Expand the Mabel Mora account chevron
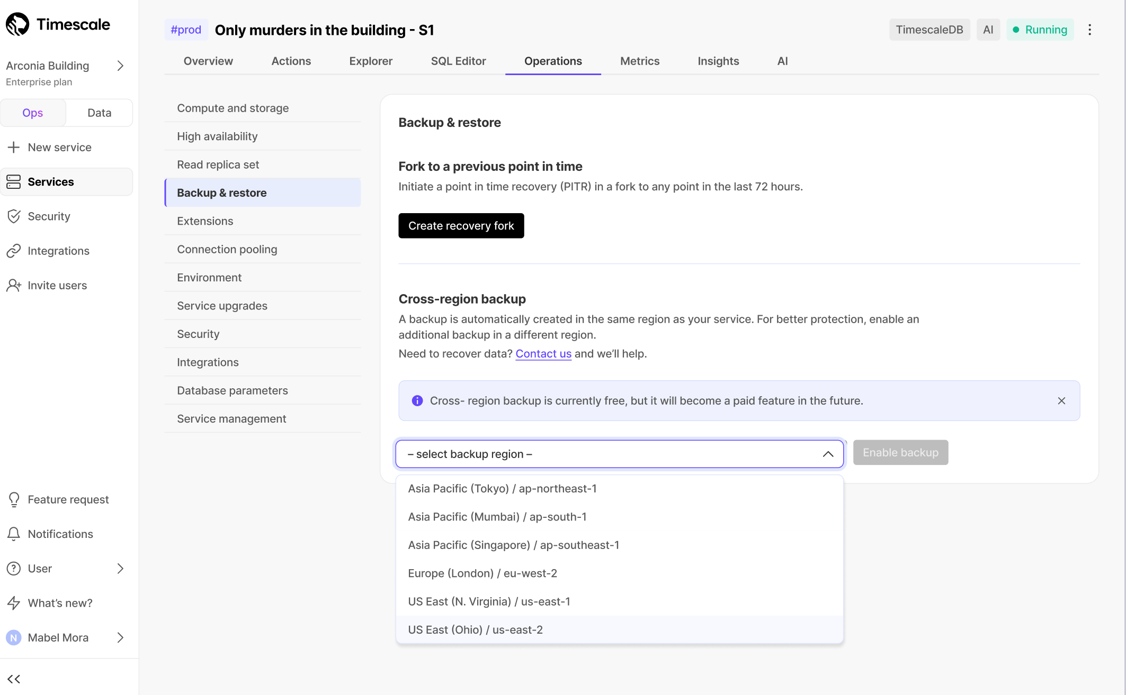 (120, 637)
